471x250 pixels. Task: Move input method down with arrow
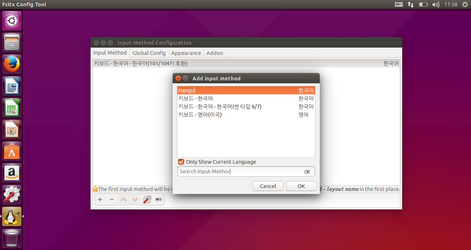click(135, 200)
